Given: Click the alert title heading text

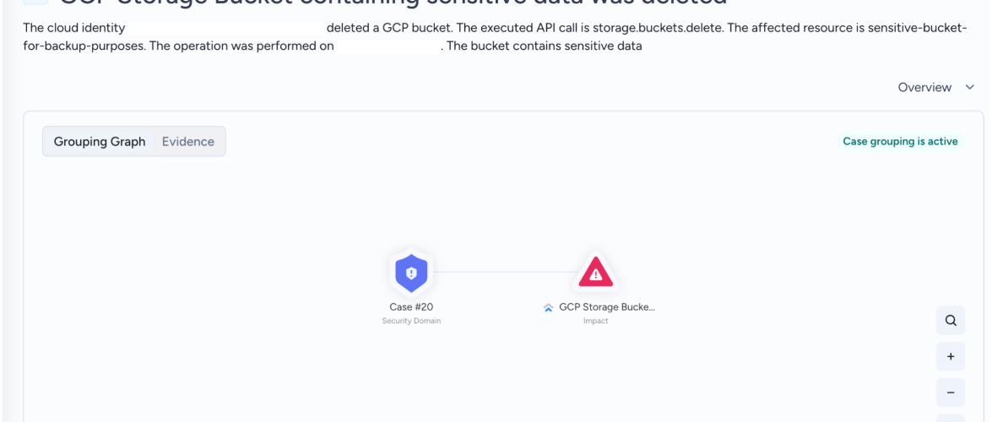Looking at the screenshot, I should pyautogui.click(x=393, y=2).
